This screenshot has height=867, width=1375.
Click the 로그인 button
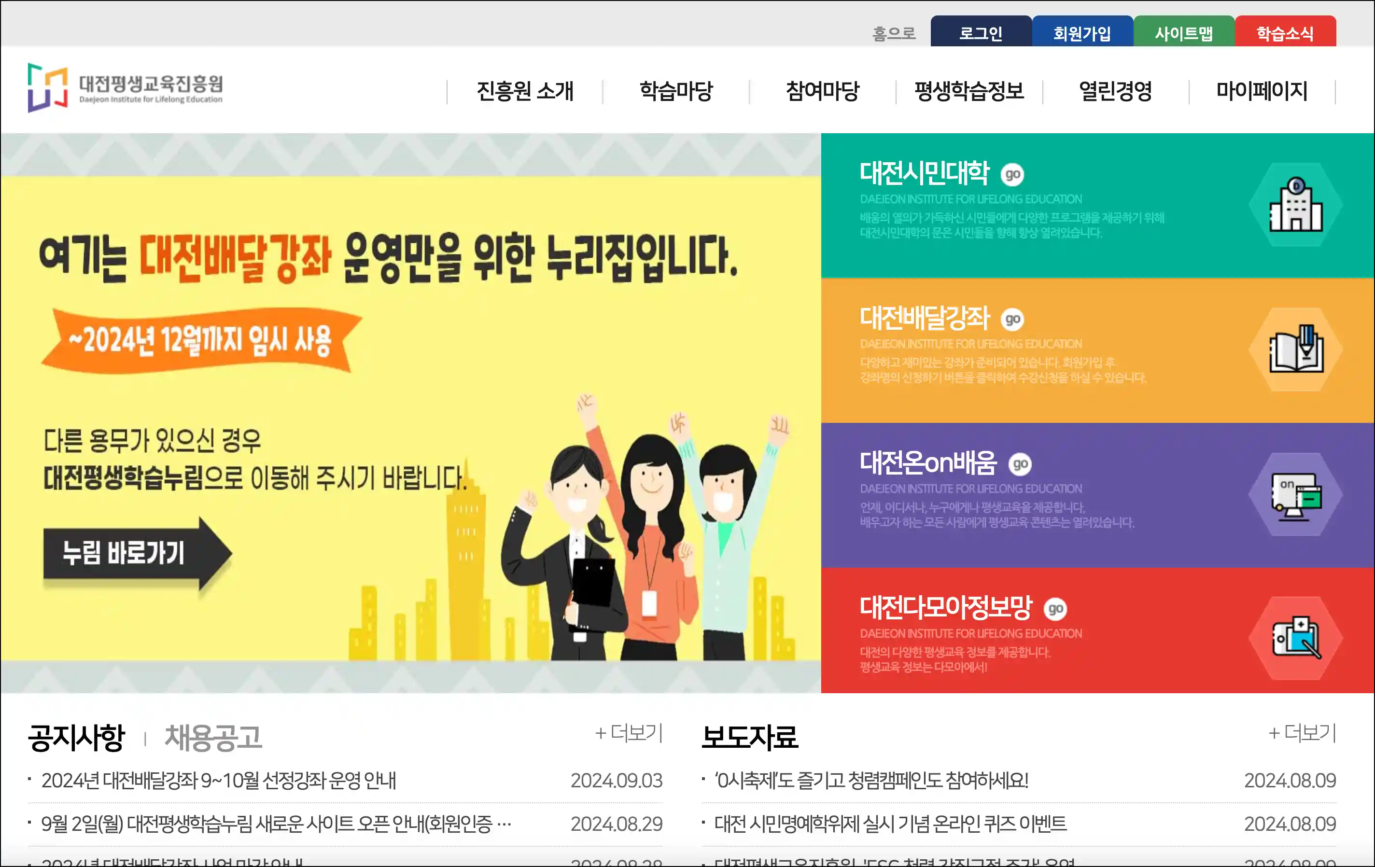[981, 32]
